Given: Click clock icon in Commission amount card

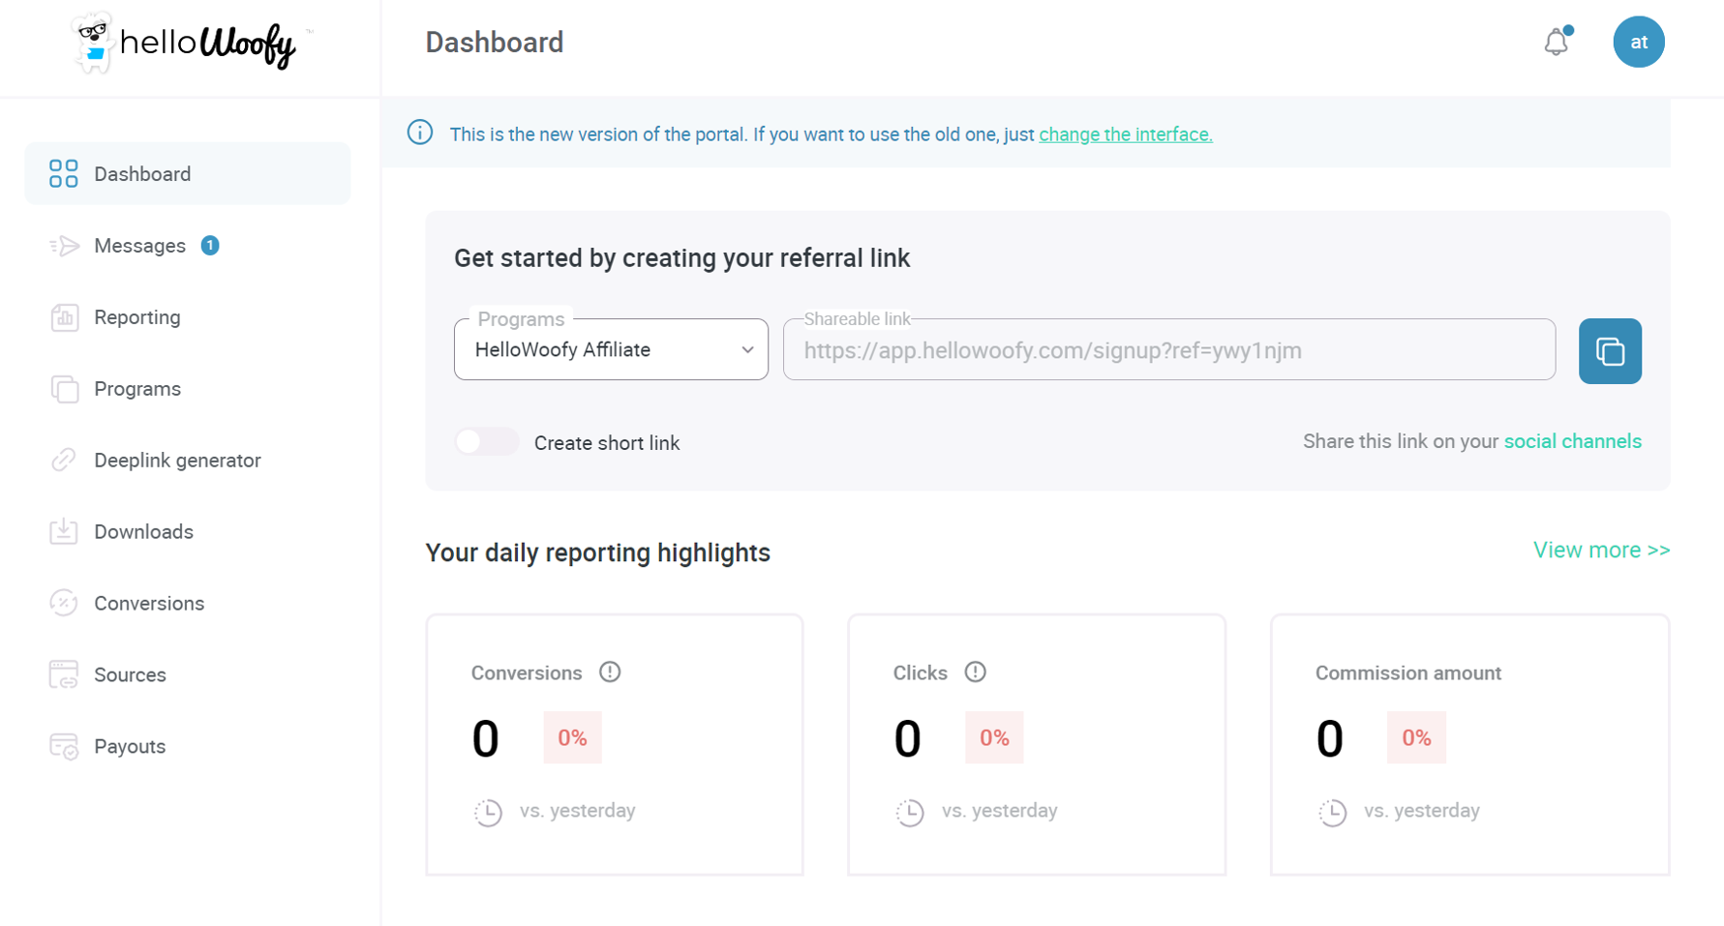Looking at the screenshot, I should 1333,812.
